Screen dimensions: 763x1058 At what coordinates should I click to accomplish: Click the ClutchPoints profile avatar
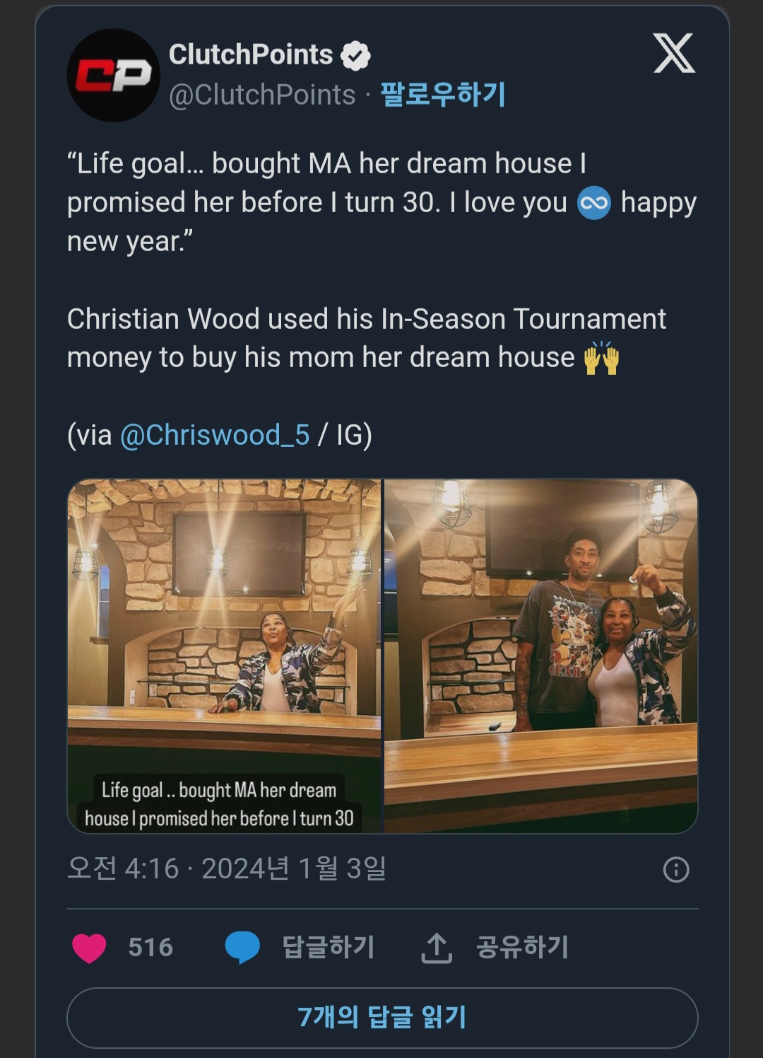click(113, 75)
